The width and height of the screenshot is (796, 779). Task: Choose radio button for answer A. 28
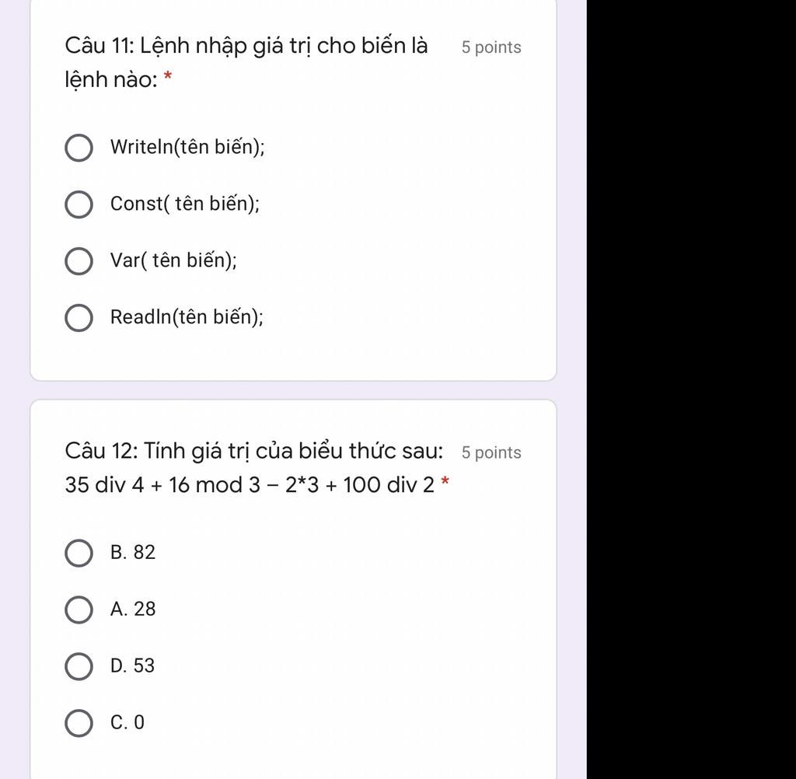pos(79,610)
